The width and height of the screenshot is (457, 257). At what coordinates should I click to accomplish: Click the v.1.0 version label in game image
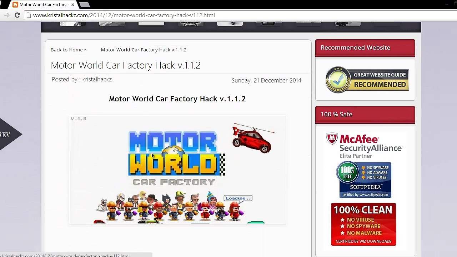(79, 119)
